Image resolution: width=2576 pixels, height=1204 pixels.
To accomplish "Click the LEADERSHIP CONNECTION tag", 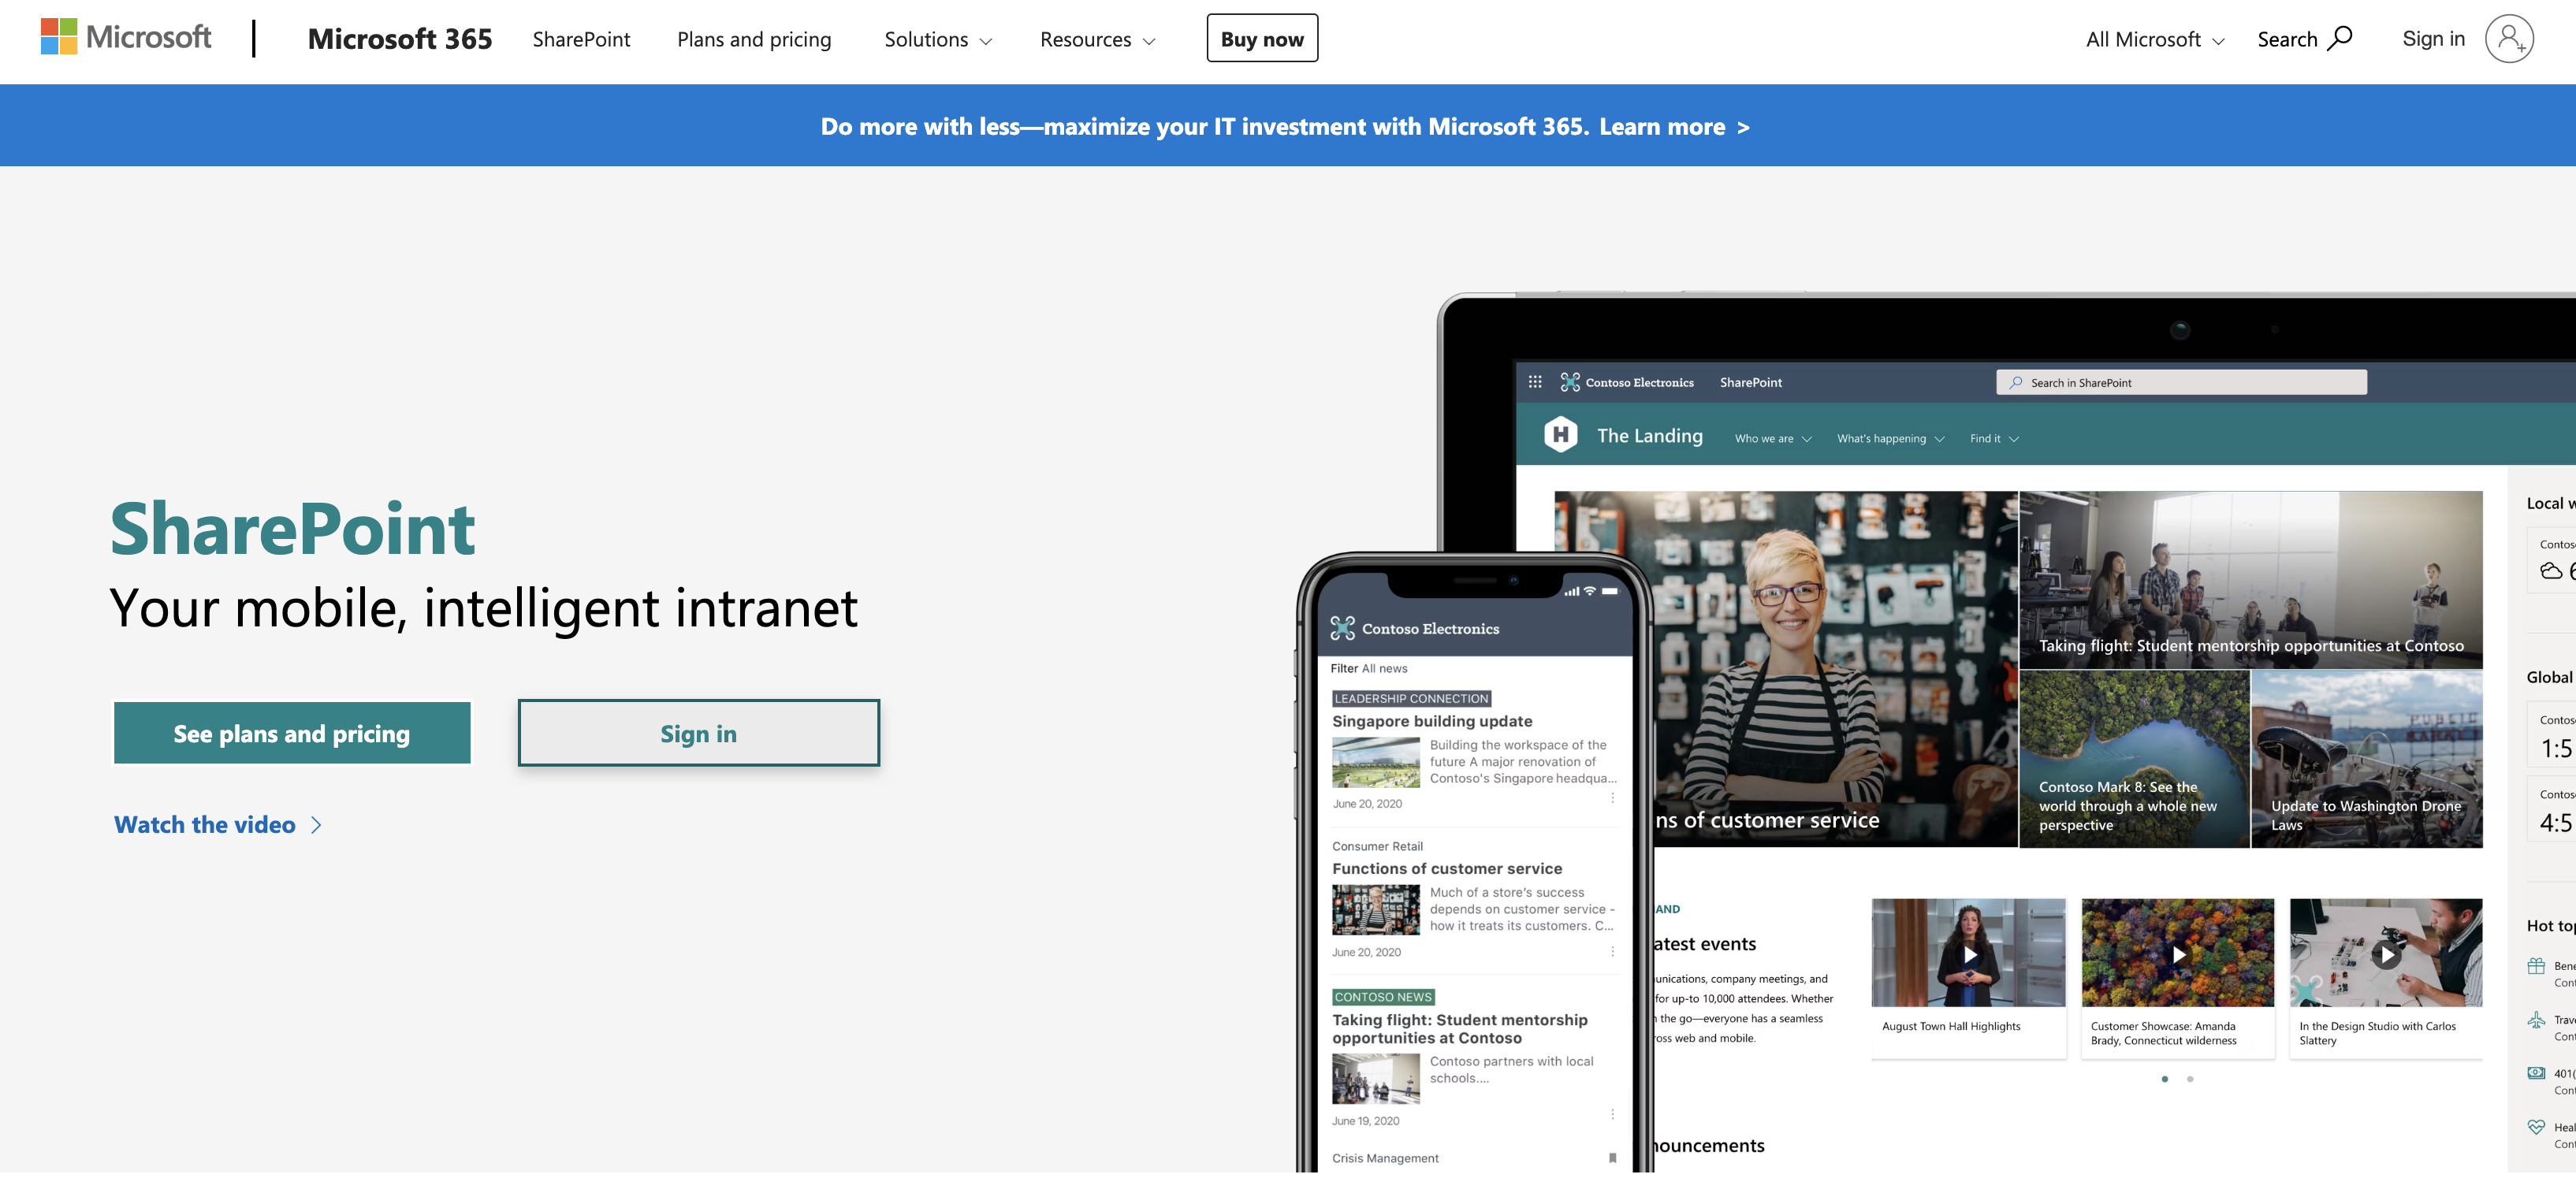I will click(x=1411, y=699).
